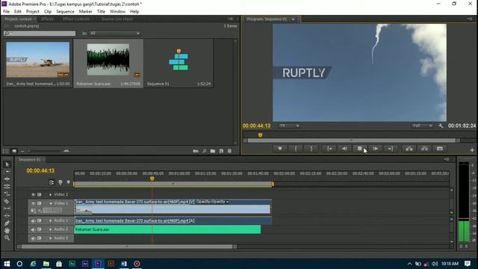Switch to the Effect Controls tab
Screen dimensions: 478x269
click(x=76, y=19)
